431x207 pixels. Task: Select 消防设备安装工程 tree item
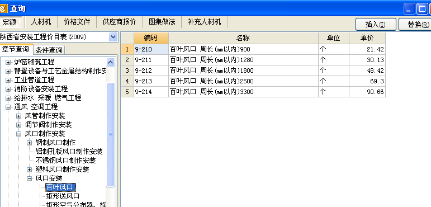point(41,89)
